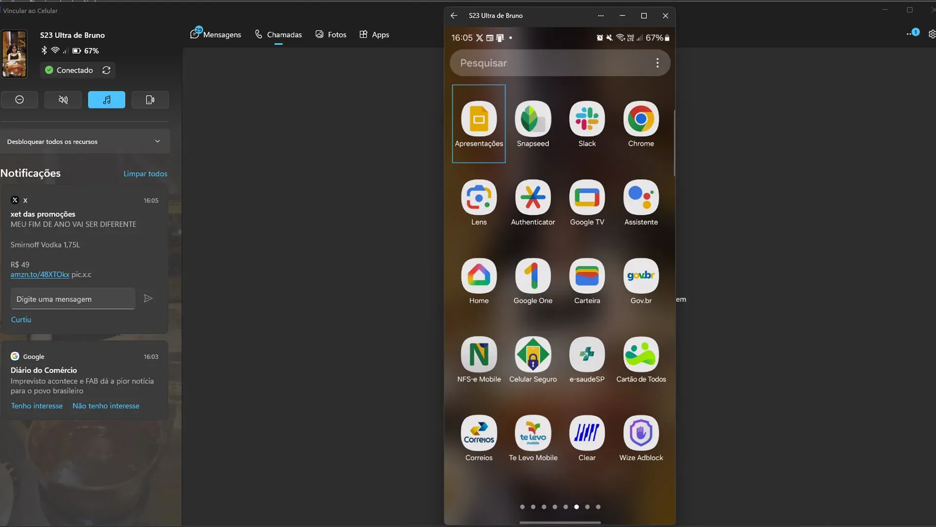Click Limpar todos notifications link

pyautogui.click(x=145, y=174)
